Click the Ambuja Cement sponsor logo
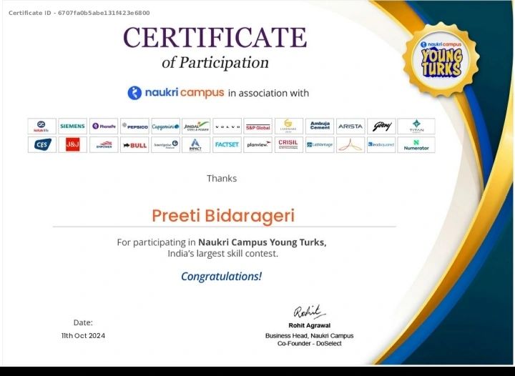The height and width of the screenshot is (376, 515). [320, 127]
